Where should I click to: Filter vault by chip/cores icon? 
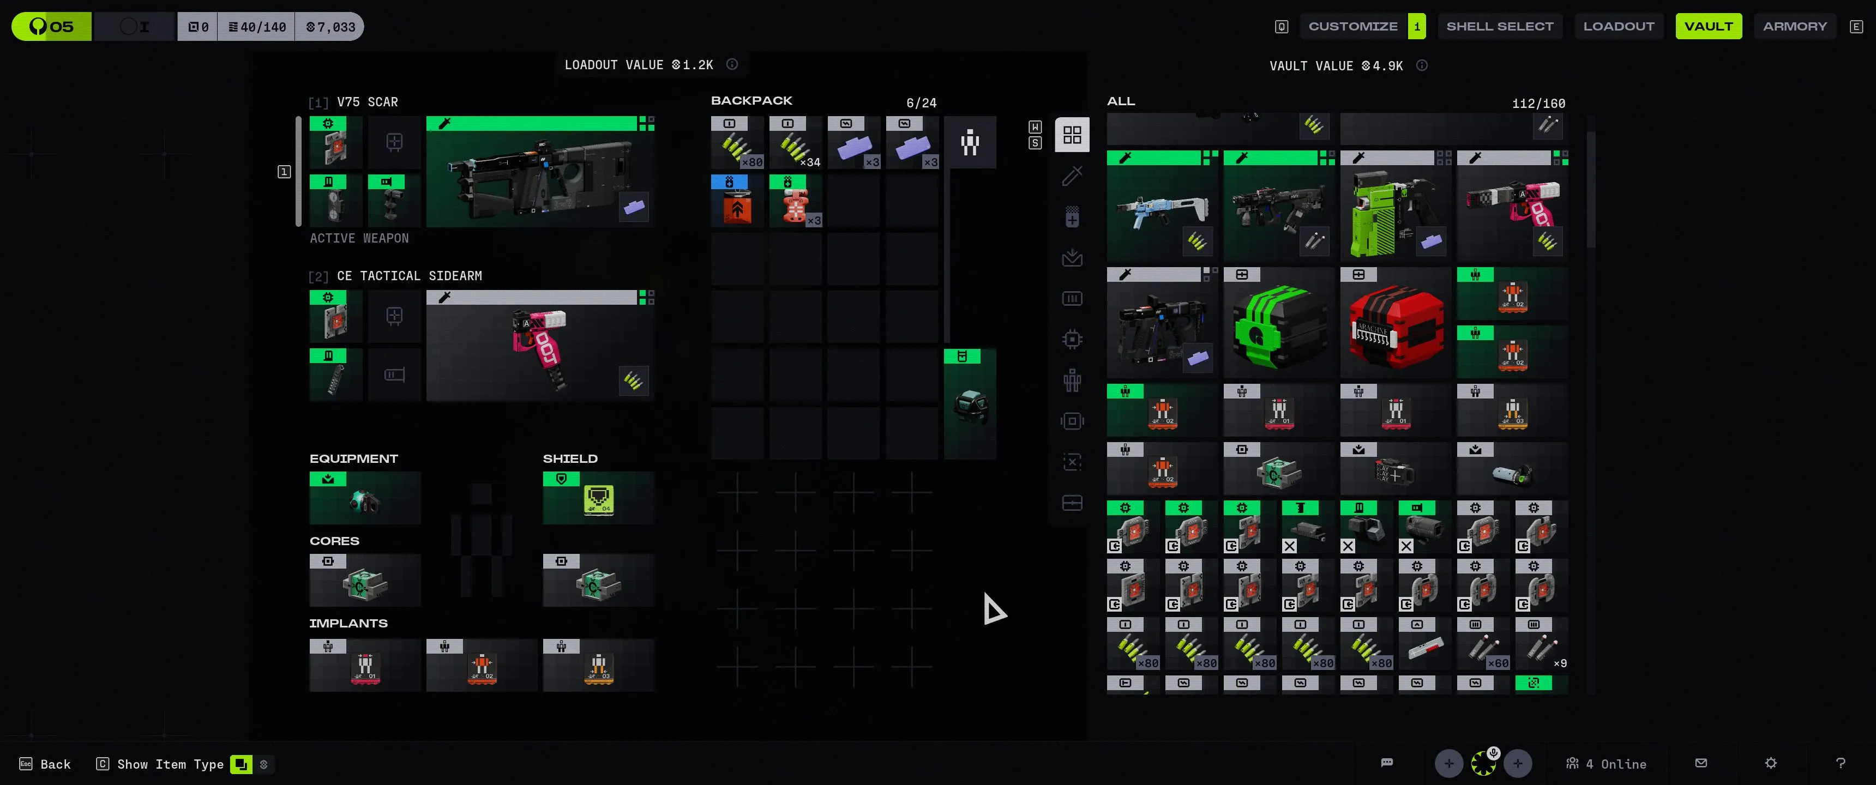(1071, 339)
